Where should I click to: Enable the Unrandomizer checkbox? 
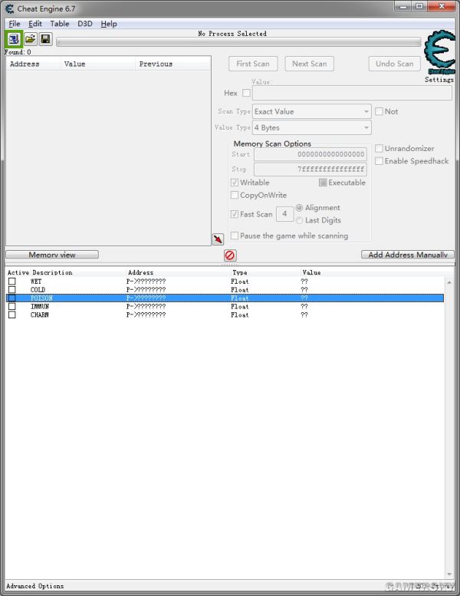pyautogui.click(x=379, y=148)
